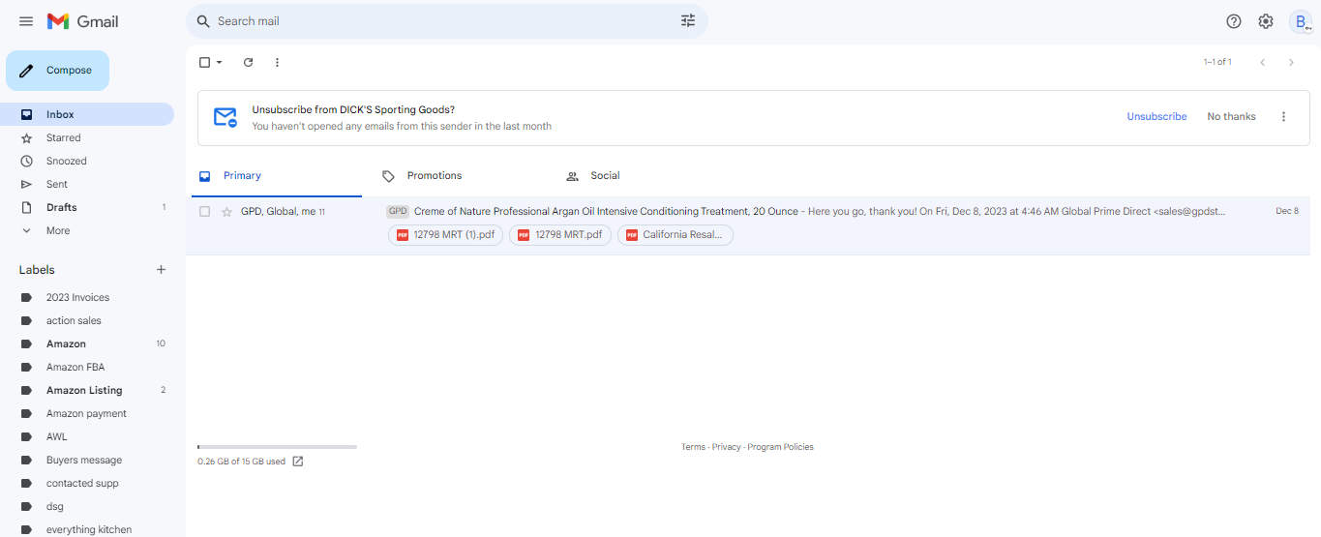
Task: Click Unsubscribe in the banner
Action: click(x=1156, y=117)
